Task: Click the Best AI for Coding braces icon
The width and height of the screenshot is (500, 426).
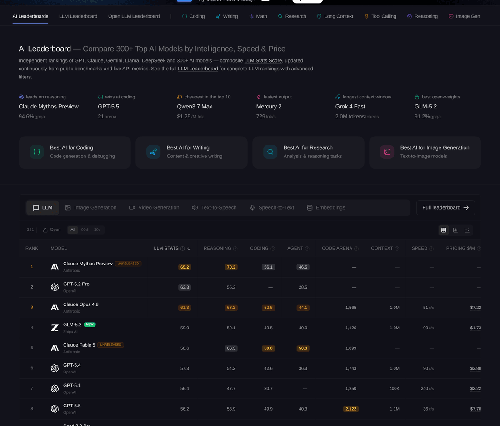Action: click(x=37, y=152)
